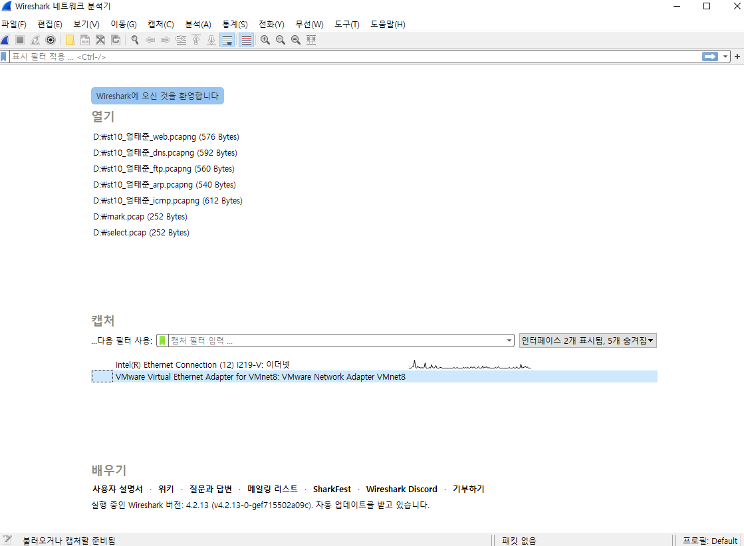
Task: Click the capture filter input field
Action: click(x=336, y=341)
